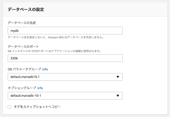Click the 3306 value in port field
170x117 pixels.
(14, 58)
